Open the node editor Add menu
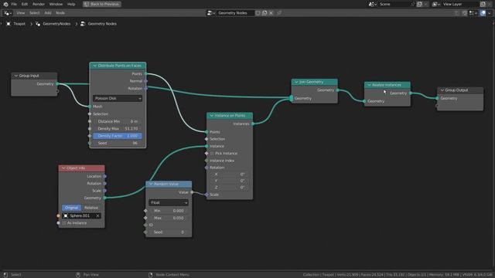 coord(48,13)
